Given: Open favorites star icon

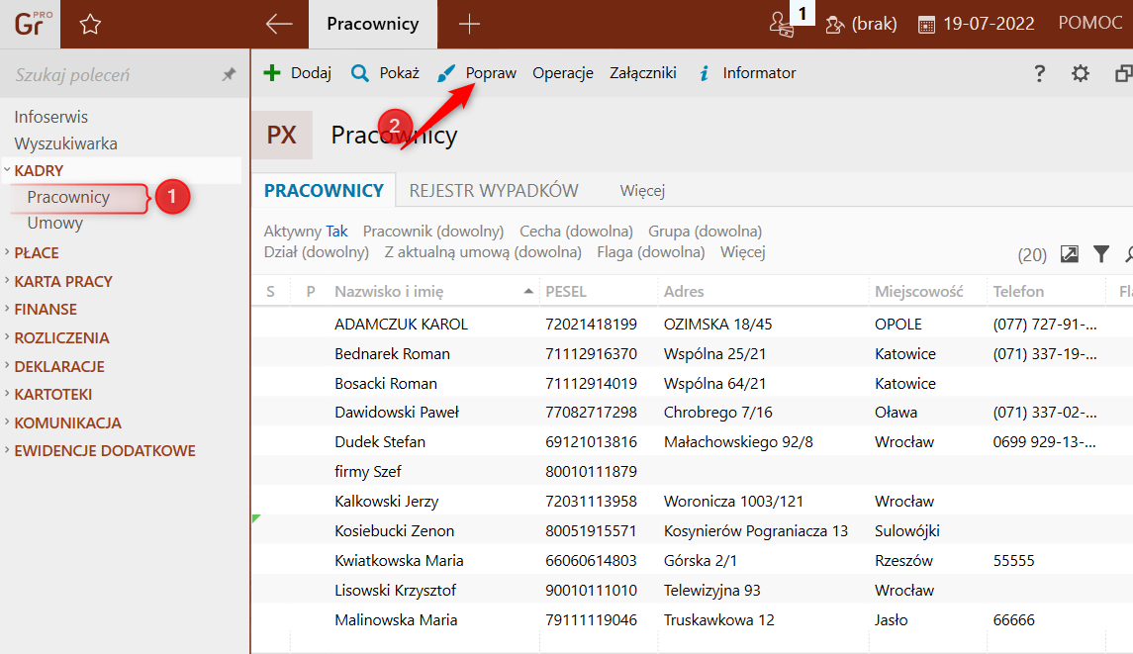Looking at the screenshot, I should pyautogui.click(x=90, y=25).
